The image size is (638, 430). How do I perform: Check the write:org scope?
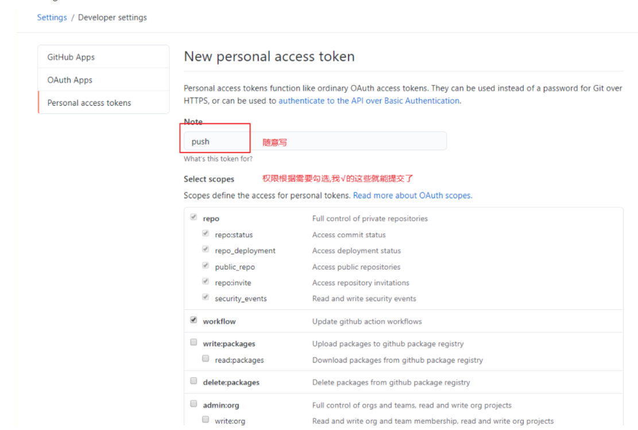(x=206, y=420)
